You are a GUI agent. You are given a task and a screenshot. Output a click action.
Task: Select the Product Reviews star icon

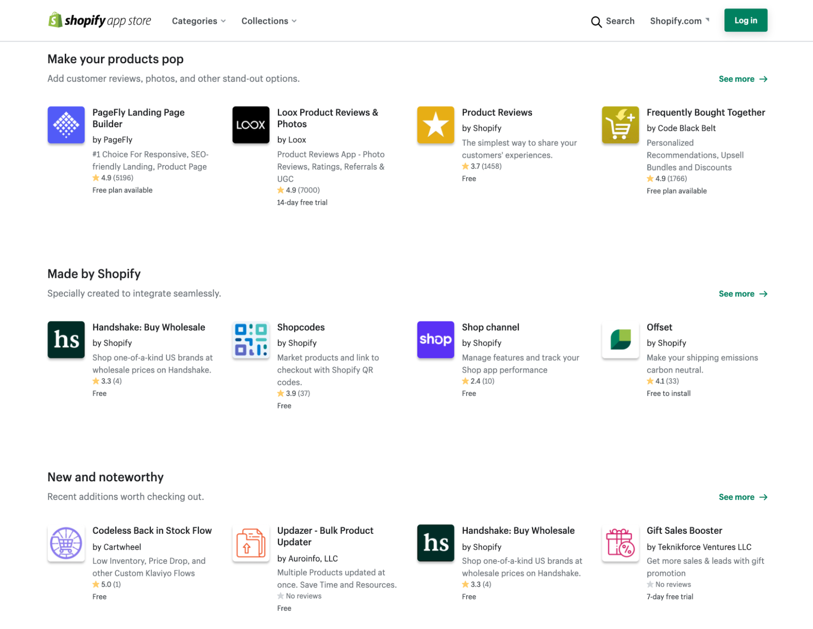point(435,125)
